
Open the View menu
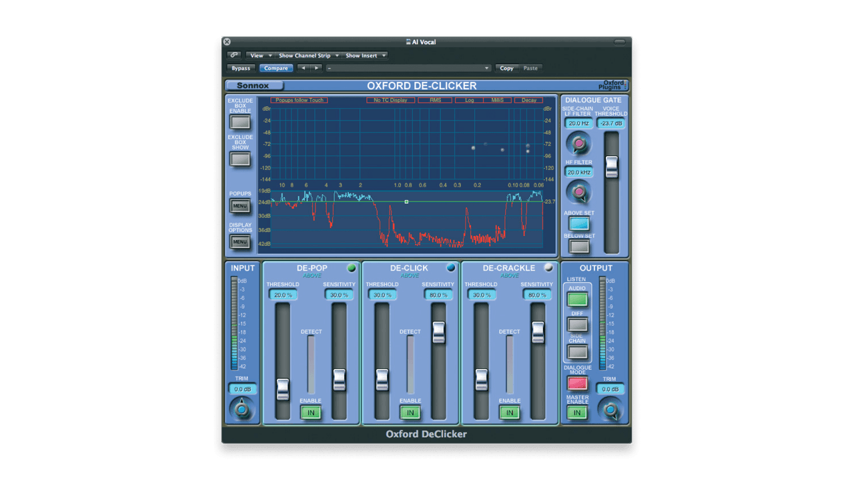coord(258,55)
